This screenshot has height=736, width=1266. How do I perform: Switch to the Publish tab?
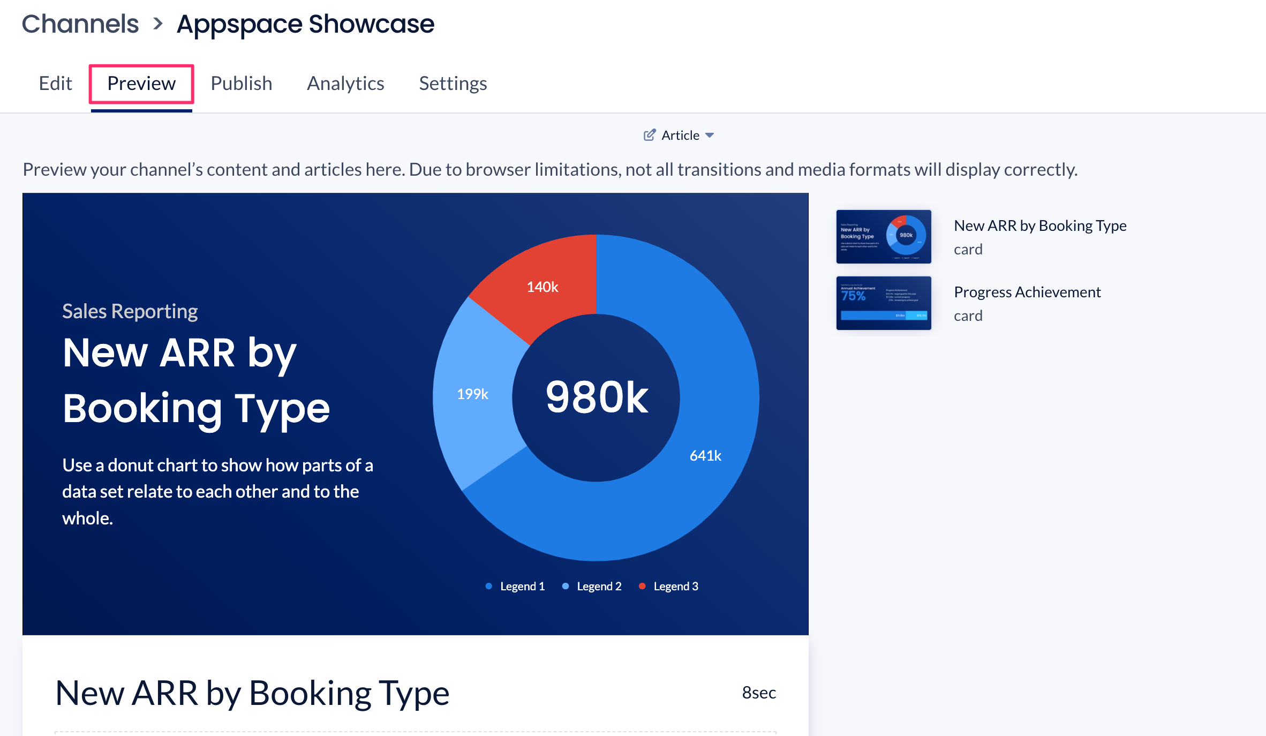click(x=241, y=84)
